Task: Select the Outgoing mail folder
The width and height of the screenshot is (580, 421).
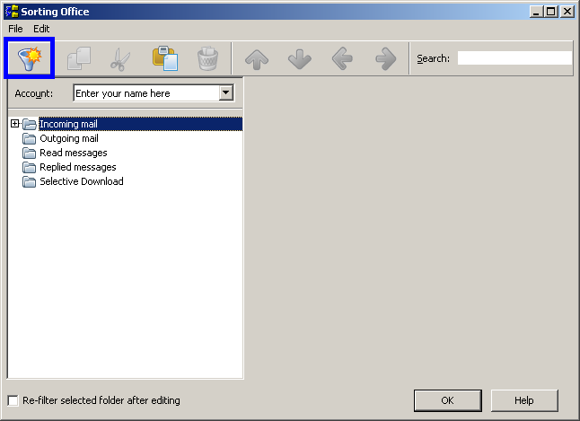Action: tap(68, 138)
